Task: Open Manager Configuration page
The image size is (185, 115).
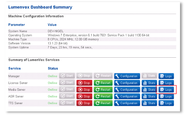Action: pos(127,76)
